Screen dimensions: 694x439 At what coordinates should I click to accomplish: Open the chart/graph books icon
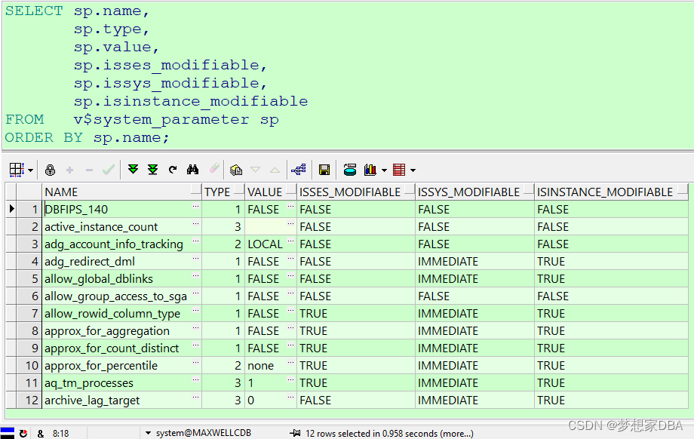370,170
